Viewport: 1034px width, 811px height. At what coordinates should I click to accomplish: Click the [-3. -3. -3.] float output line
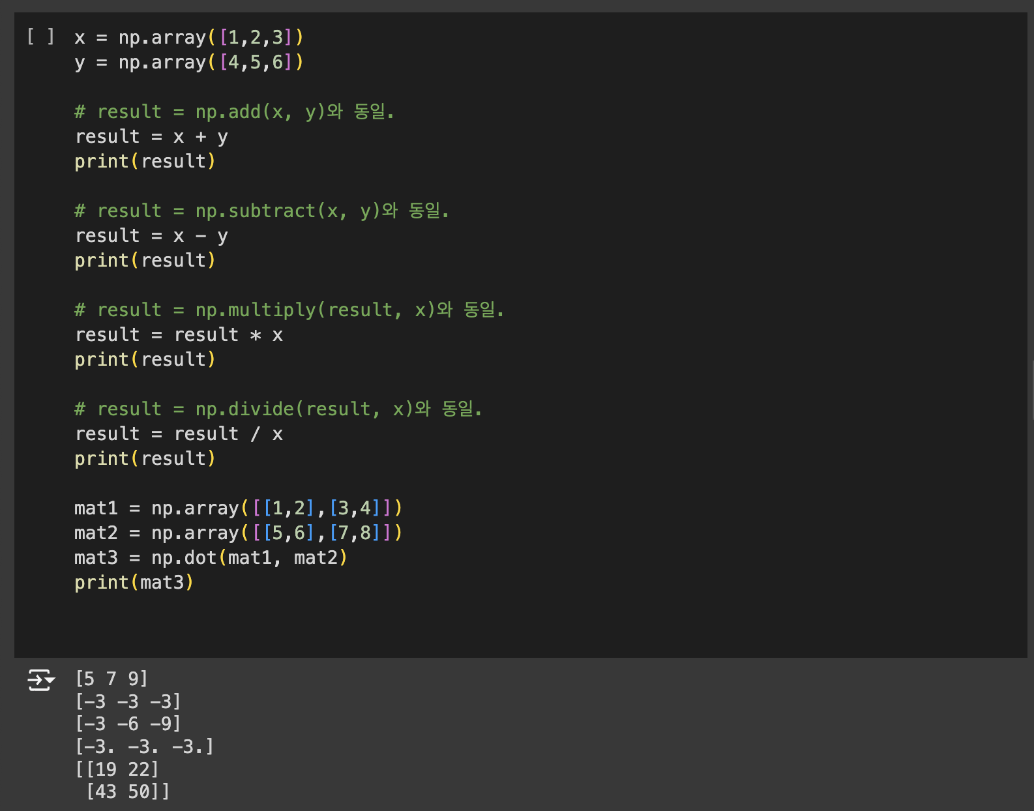pyautogui.click(x=144, y=746)
